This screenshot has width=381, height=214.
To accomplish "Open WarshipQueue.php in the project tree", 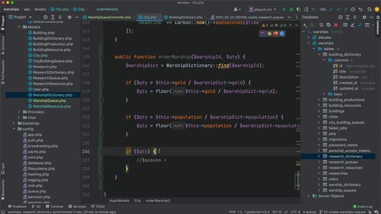I will 49,100.
